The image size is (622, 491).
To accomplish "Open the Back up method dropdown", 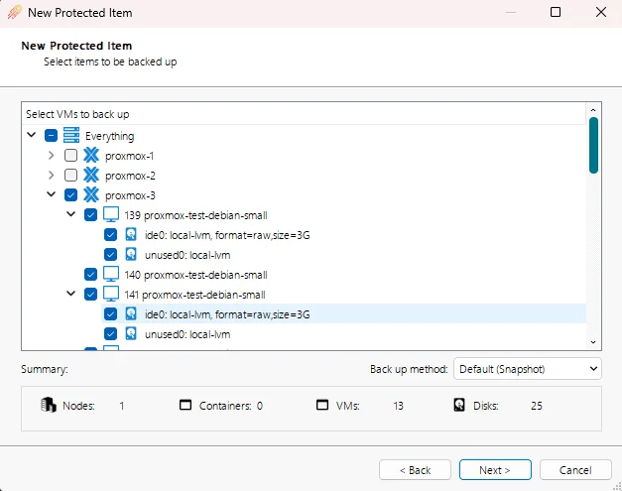I will (x=527, y=369).
